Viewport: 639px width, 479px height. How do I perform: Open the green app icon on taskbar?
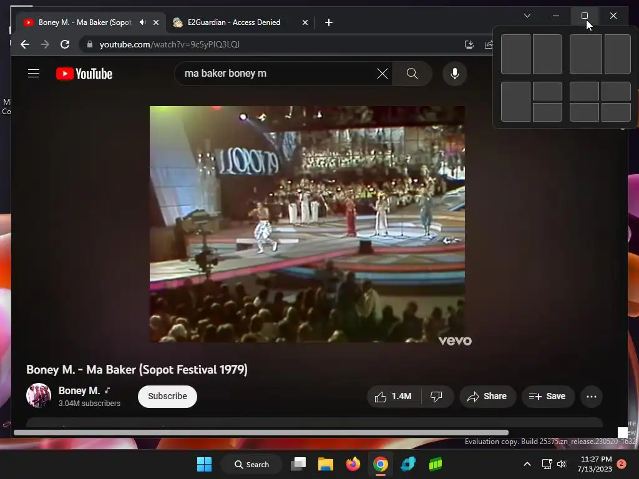[x=435, y=464]
